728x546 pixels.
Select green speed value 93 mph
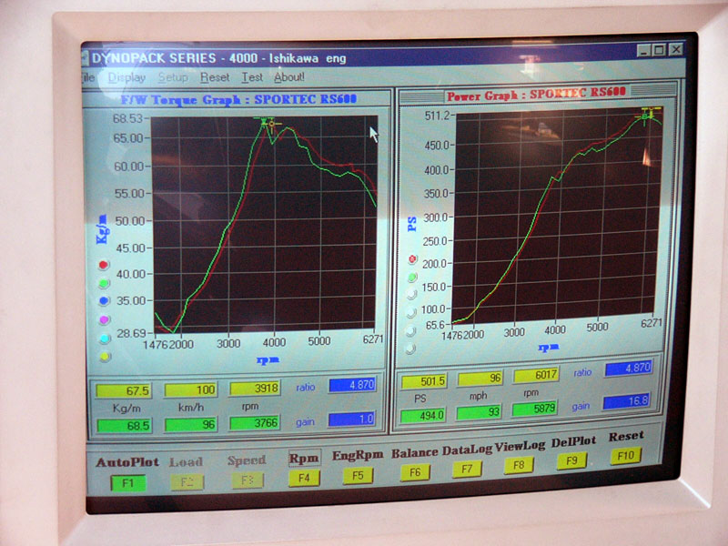pyautogui.click(x=480, y=412)
